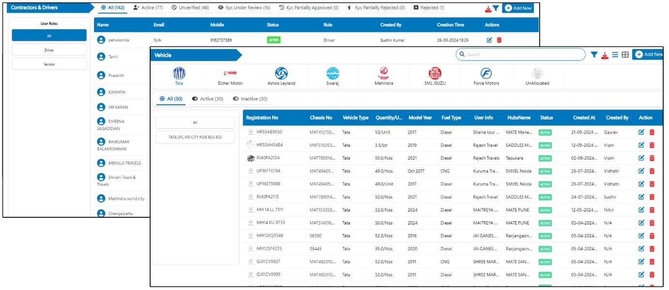Select the Driver user role
The image size is (669, 290).
pos(49,49)
